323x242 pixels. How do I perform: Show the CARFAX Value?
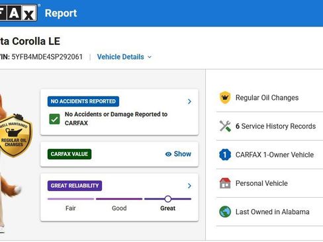tap(178, 154)
